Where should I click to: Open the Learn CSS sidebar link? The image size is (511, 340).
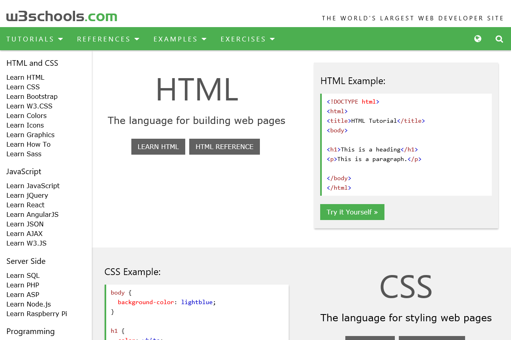pos(23,87)
